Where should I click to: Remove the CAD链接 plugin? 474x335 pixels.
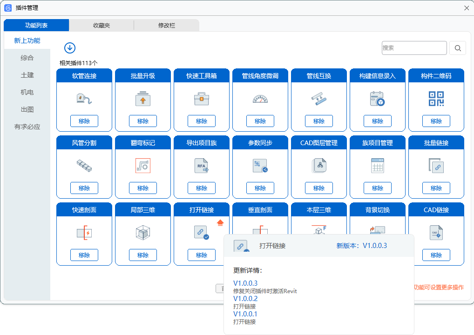point(436,255)
